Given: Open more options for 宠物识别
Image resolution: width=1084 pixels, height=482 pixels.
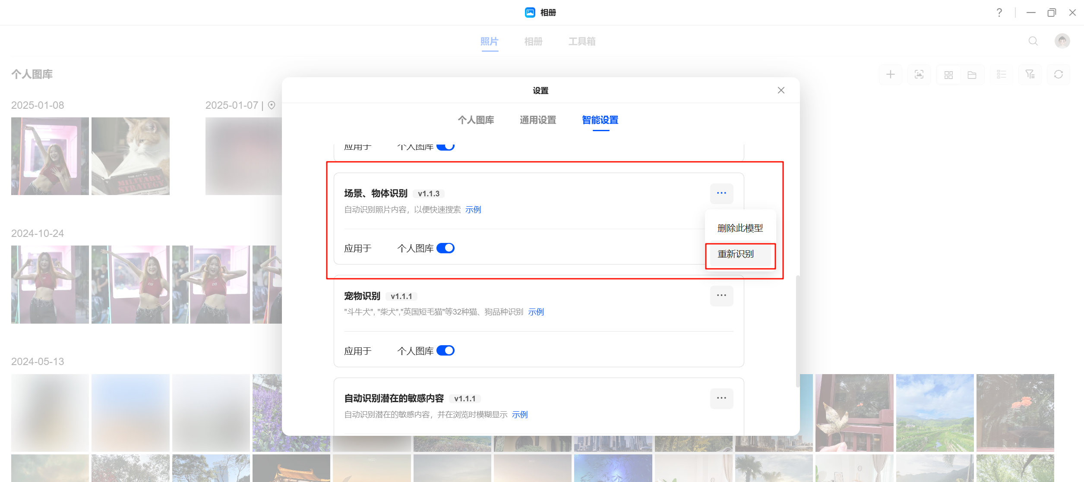Looking at the screenshot, I should click(x=721, y=296).
